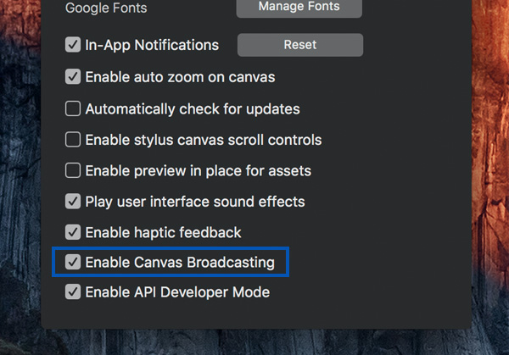Uncheck the Enable Canvas Broadcasting checkbox
Image resolution: width=509 pixels, height=355 pixels.
[x=73, y=263]
